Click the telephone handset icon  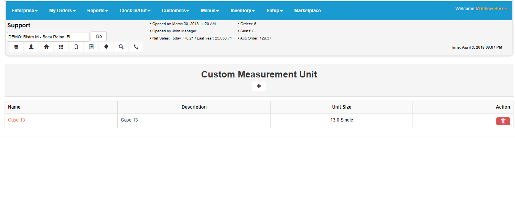(x=136, y=47)
